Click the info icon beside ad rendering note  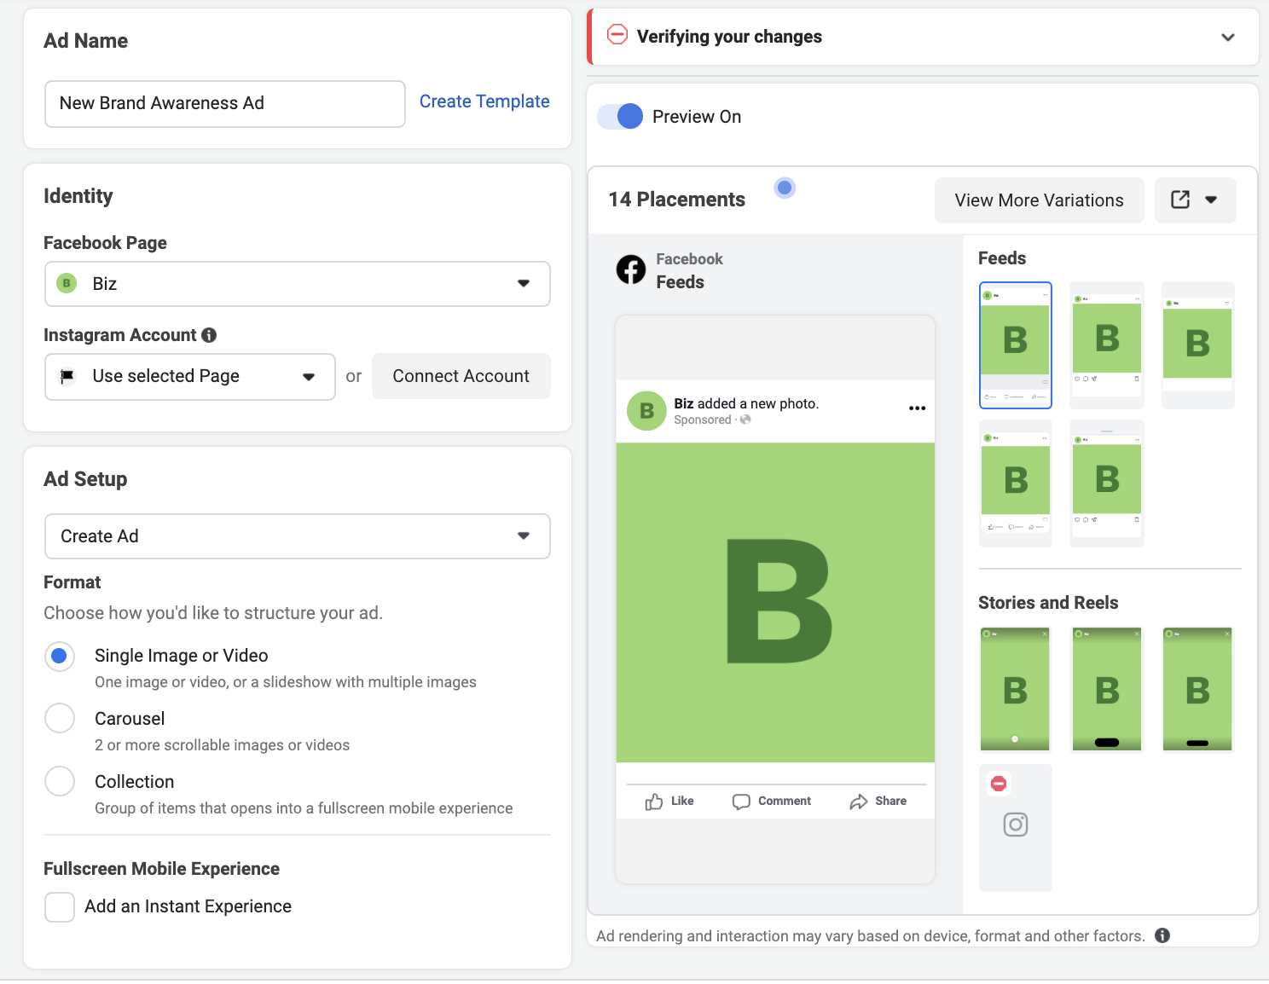pyautogui.click(x=1162, y=935)
